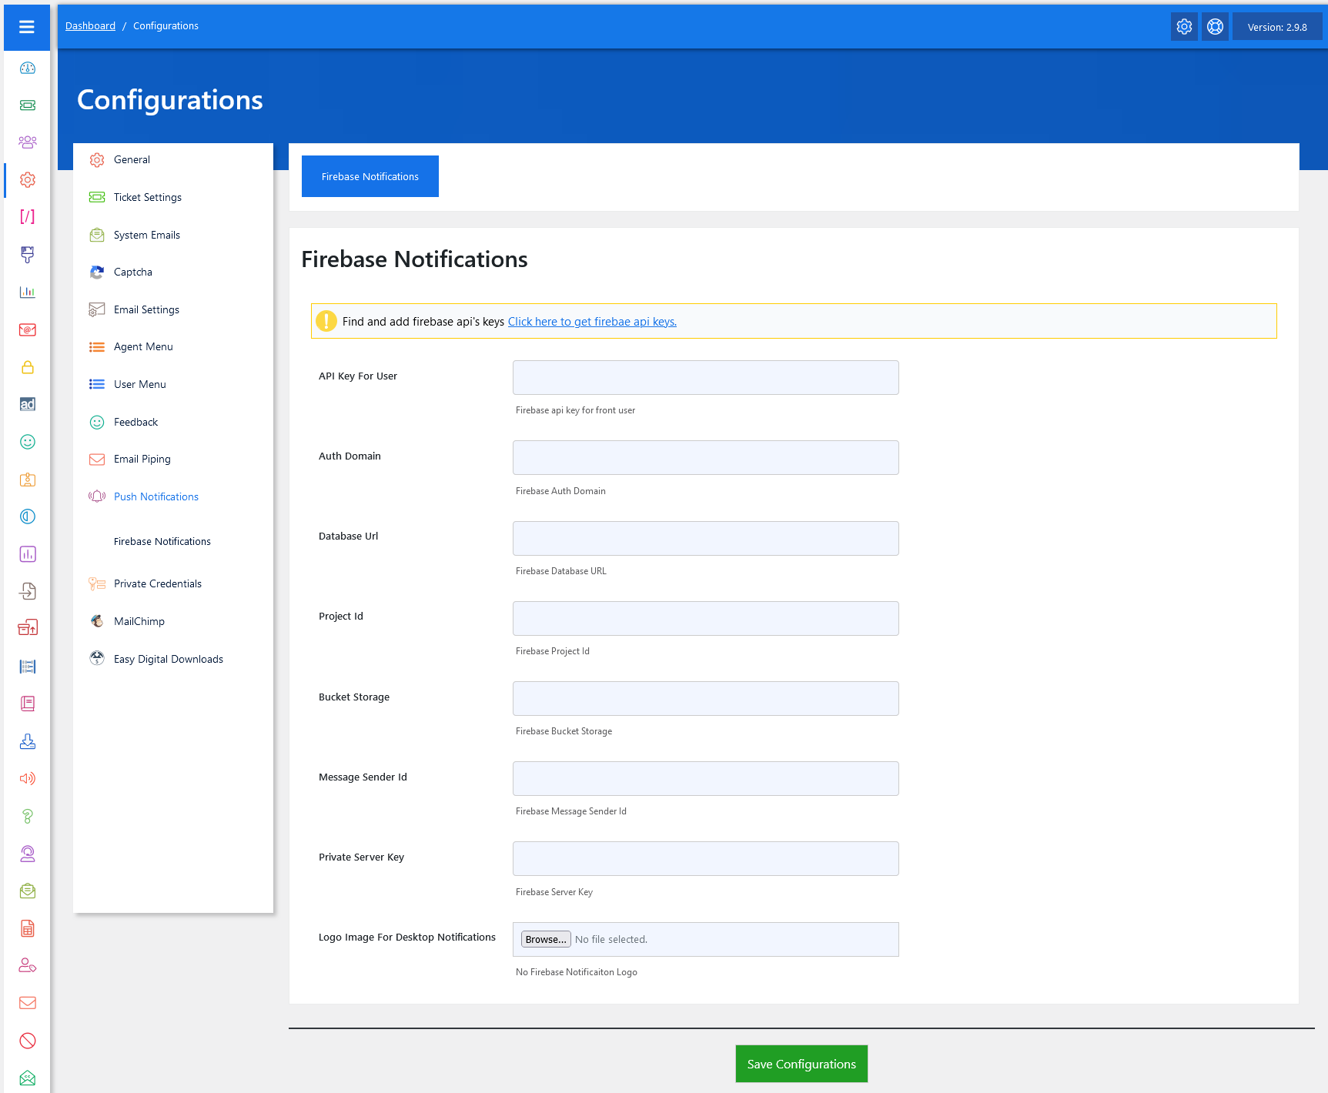Click the green ticket icon in sidebar
This screenshot has width=1328, height=1093.
pyautogui.click(x=28, y=105)
